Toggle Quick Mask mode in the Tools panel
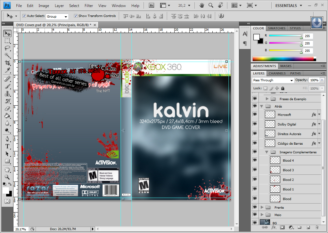This screenshot has height=233, width=328. click(7, 201)
